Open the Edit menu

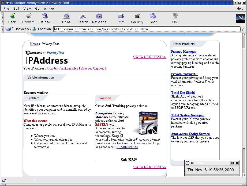click(x=16, y=9)
